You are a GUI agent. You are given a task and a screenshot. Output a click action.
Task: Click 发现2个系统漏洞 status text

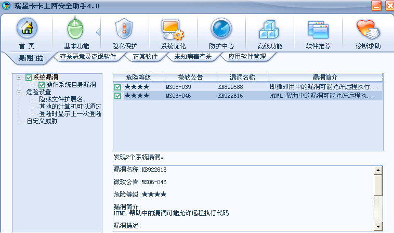138,157
